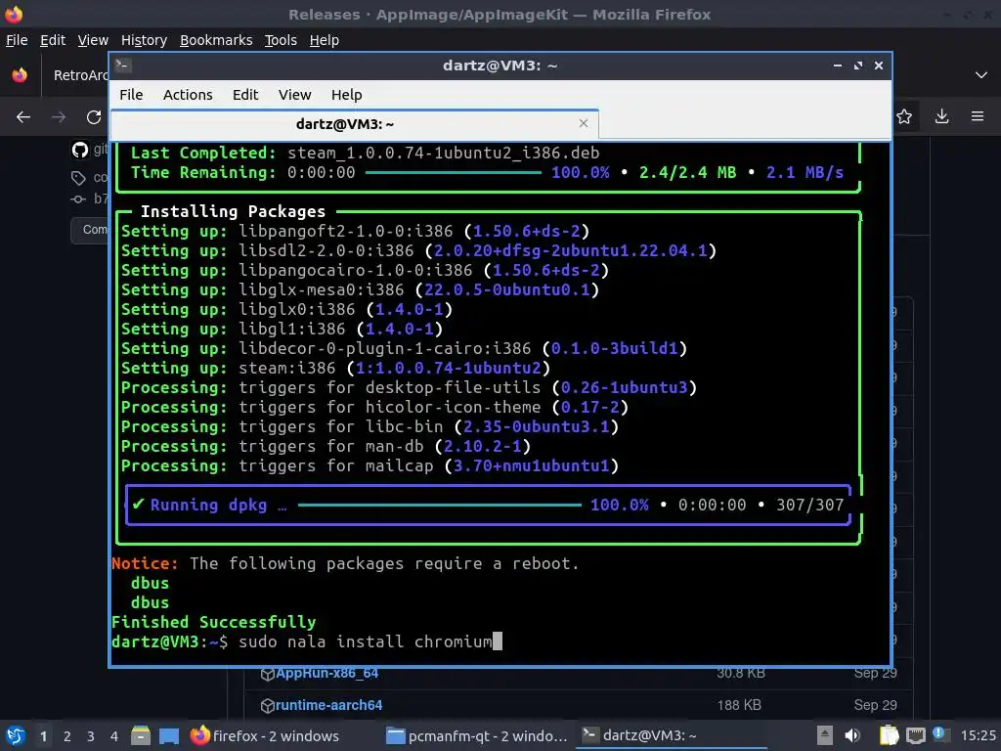The width and height of the screenshot is (1001, 751).
Task: Open the clipboard manager tray icon
Action: point(889,735)
